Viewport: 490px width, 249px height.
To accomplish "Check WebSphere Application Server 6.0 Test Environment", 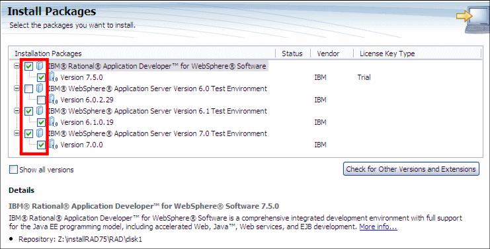I will click(28, 89).
